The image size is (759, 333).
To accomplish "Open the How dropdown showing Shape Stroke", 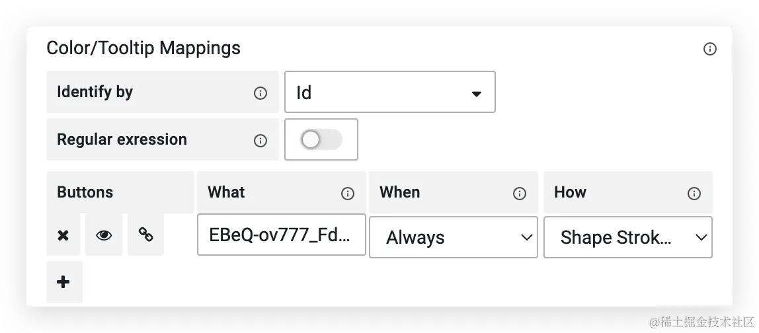I will pos(627,237).
